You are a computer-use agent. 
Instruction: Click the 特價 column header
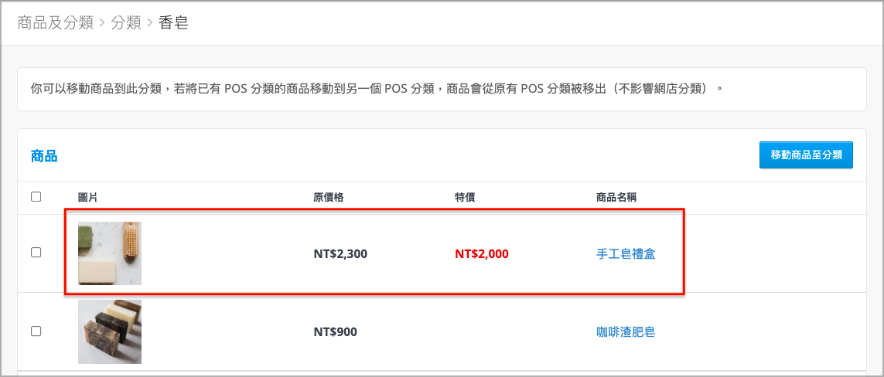(465, 197)
